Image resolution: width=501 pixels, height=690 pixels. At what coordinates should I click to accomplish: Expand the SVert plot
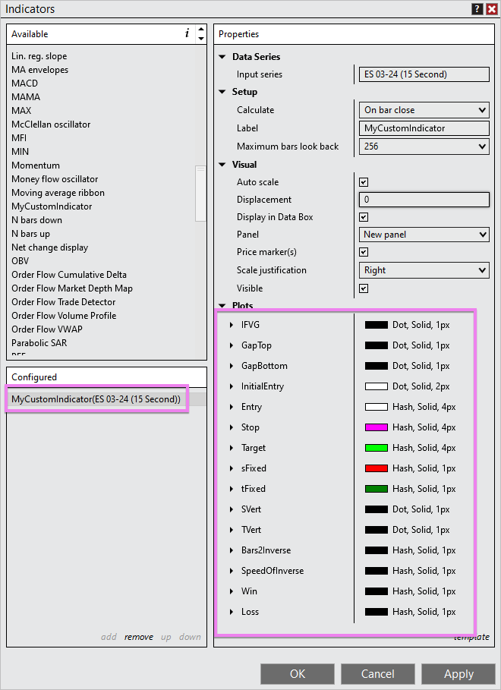coord(231,509)
